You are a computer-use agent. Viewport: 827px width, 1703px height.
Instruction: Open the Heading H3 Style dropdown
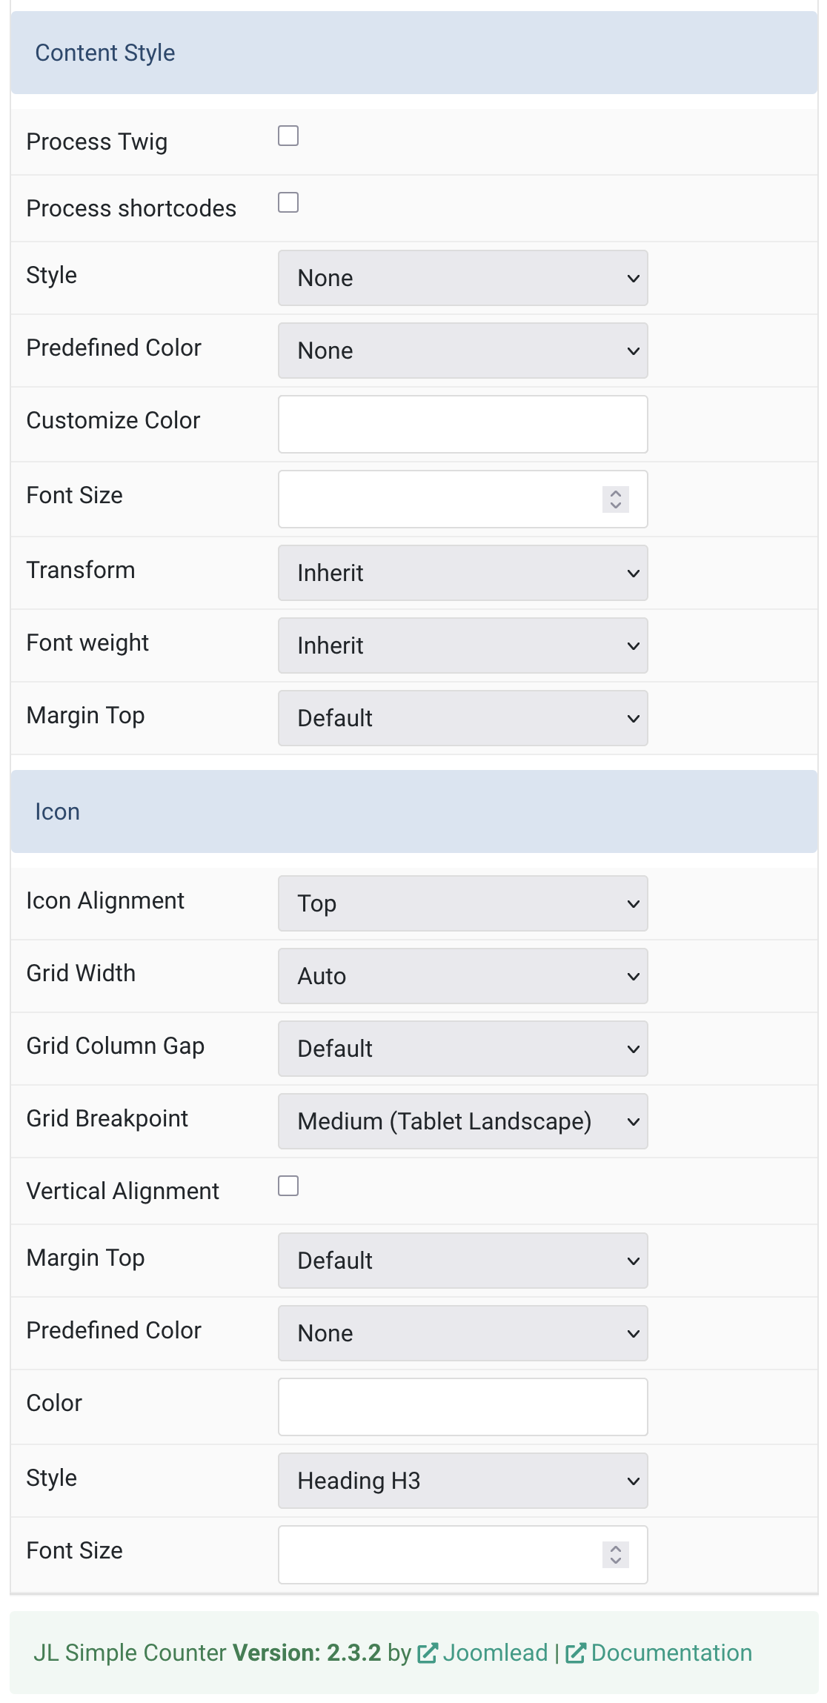pos(463,1481)
